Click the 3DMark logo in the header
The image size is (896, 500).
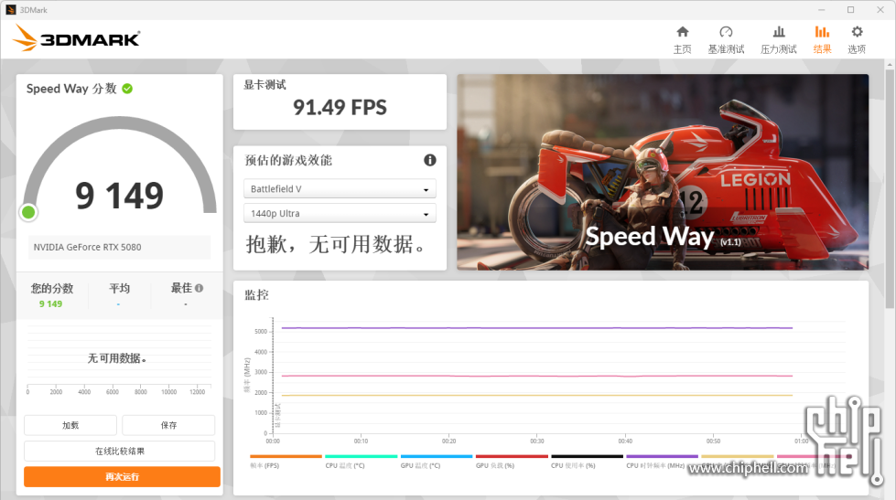tap(77, 38)
